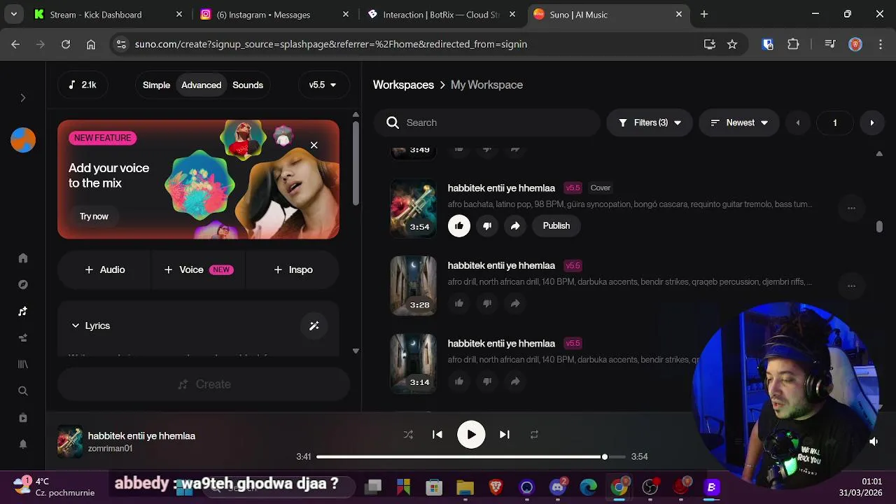Mute the player volume

point(874,442)
